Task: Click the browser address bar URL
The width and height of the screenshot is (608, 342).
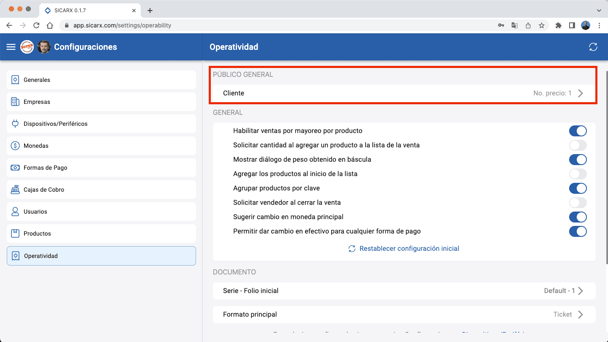Action: (122, 25)
